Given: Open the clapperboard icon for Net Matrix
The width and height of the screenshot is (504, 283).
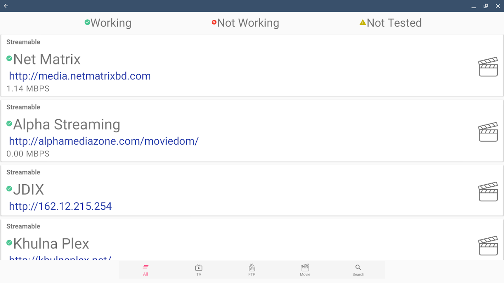Looking at the screenshot, I should (488, 67).
